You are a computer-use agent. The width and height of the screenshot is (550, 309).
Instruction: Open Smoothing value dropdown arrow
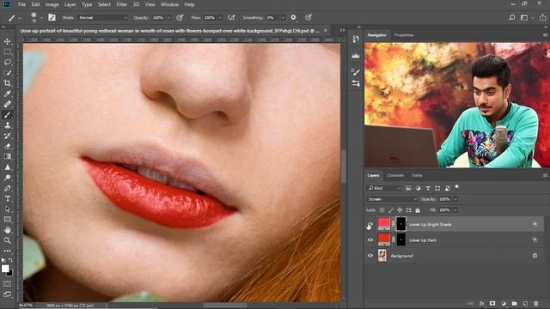click(283, 17)
